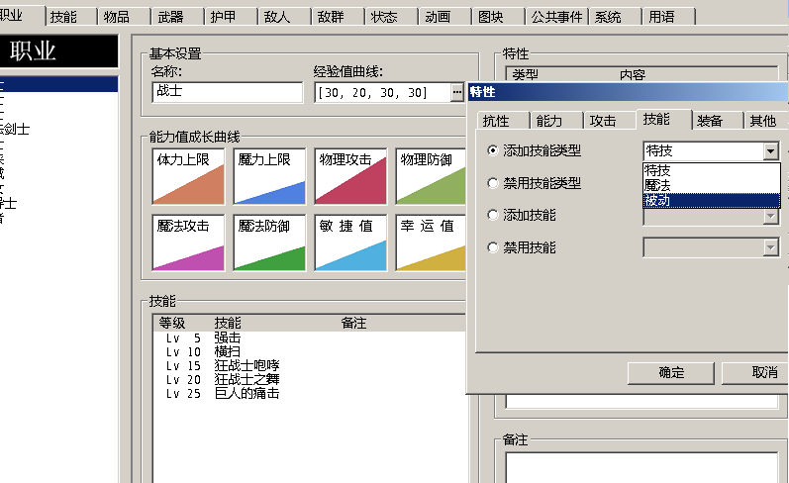Open the 魔法防御 growth curve
Image resolution: width=789 pixels, height=483 pixels.
269,242
